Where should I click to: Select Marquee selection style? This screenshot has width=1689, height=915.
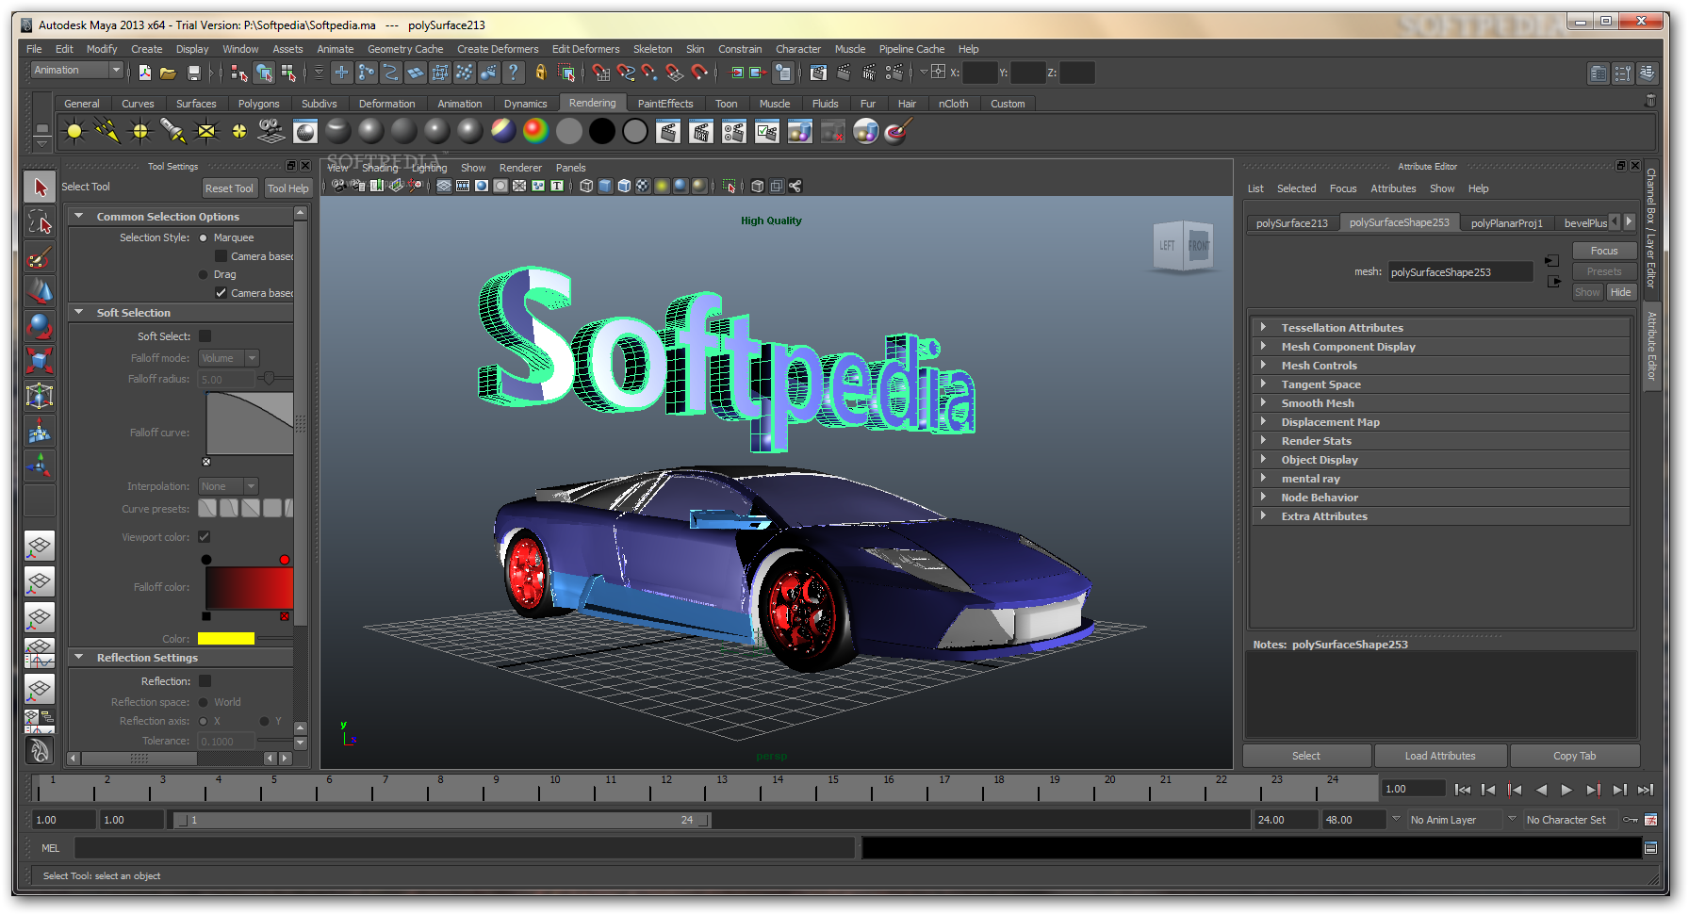(x=203, y=237)
